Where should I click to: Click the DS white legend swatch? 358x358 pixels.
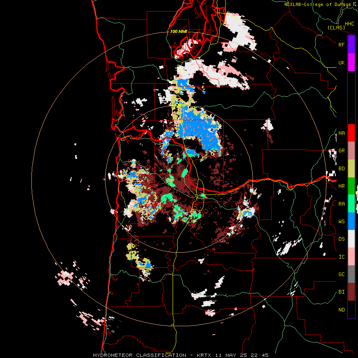351,239
